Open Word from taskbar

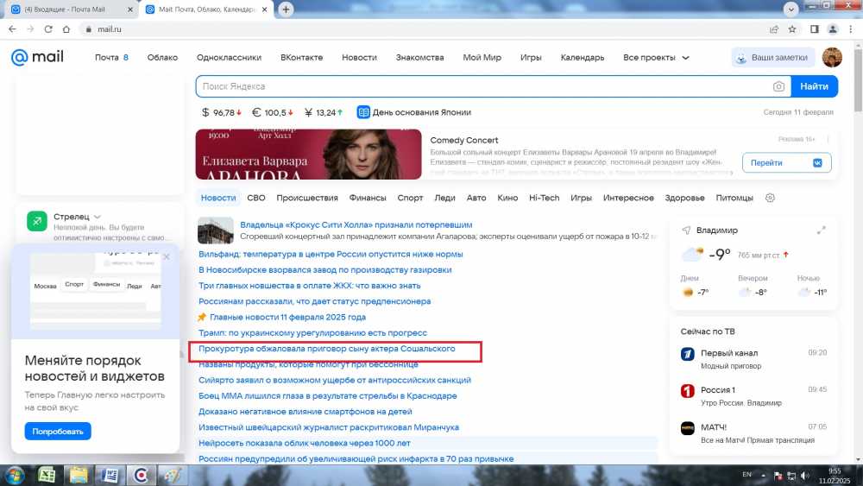(110, 475)
